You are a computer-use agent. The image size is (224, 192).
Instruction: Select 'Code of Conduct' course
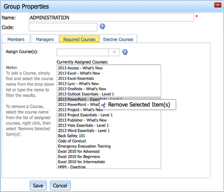109,141
